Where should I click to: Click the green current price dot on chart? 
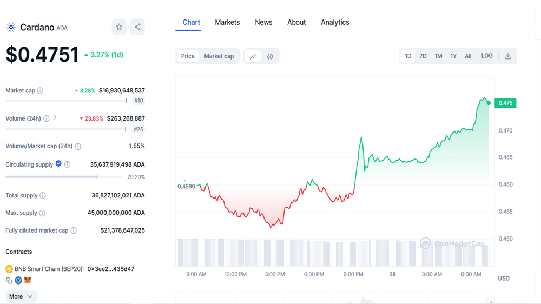tap(489, 103)
